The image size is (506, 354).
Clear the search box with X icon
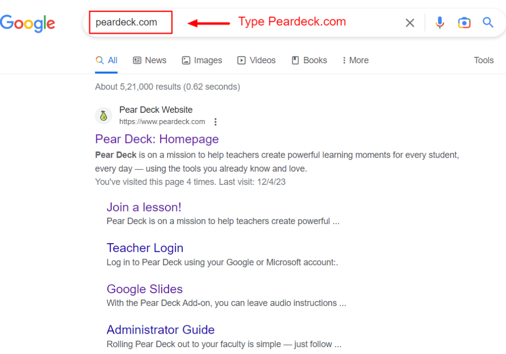pos(410,23)
